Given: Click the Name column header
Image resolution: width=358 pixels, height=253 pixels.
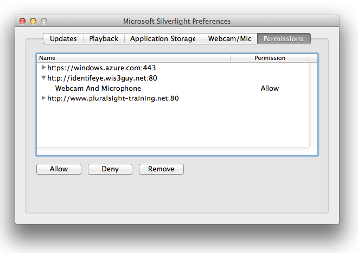Looking at the screenshot, I should click(133, 58).
